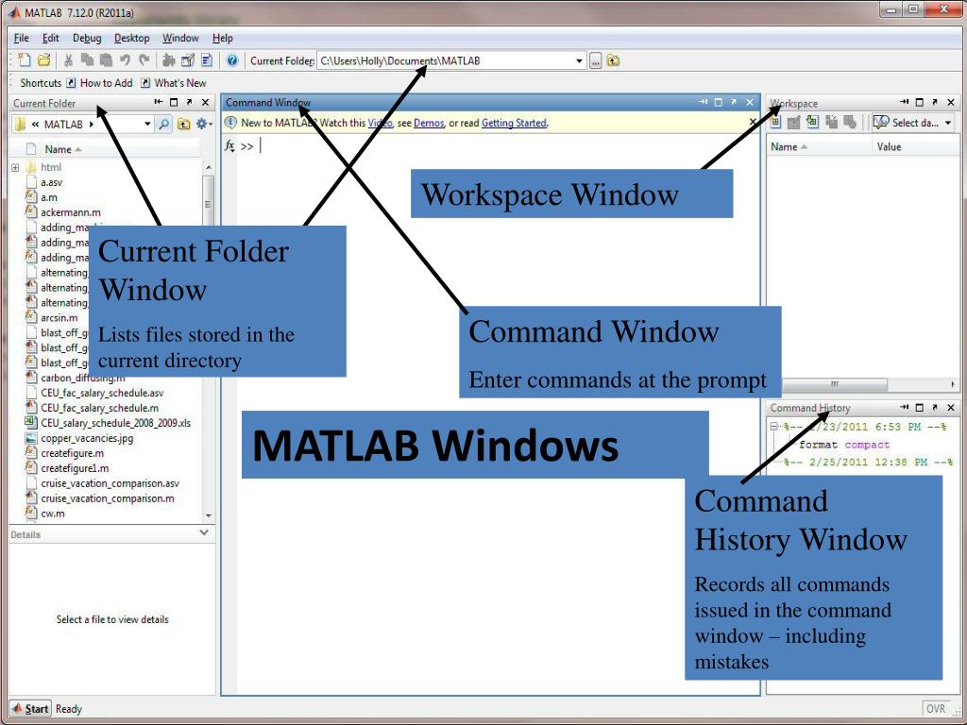Click the Workspace horizontal scrollbar thumb
This screenshot has height=725, width=967.
click(x=835, y=384)
